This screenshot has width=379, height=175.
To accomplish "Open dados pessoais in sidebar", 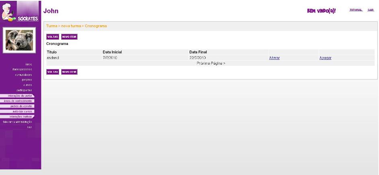I will click(23, 69).
